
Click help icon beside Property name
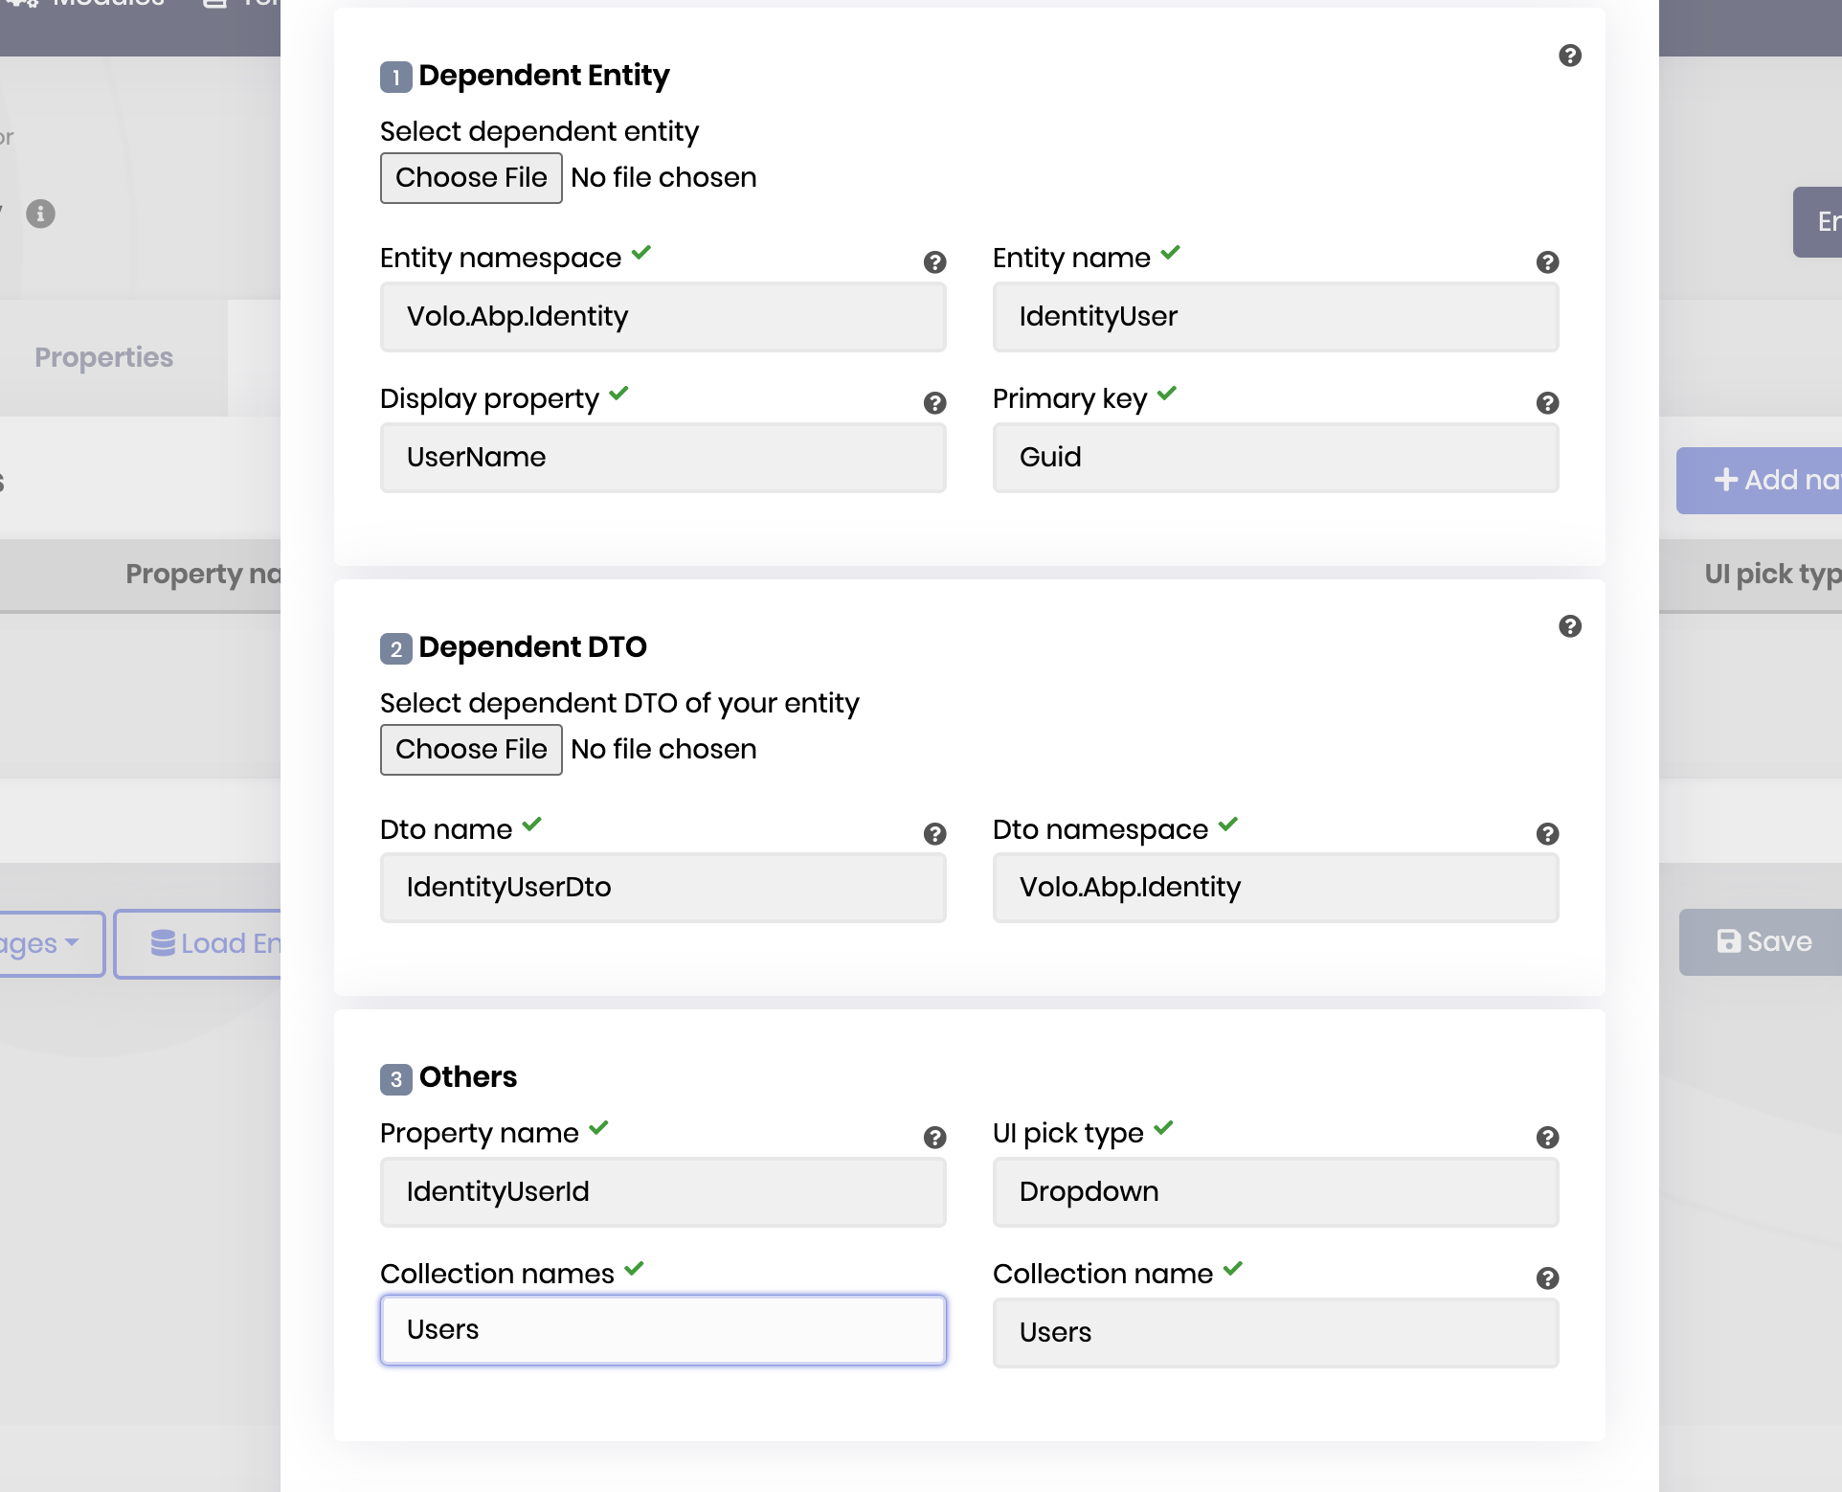935,1138
